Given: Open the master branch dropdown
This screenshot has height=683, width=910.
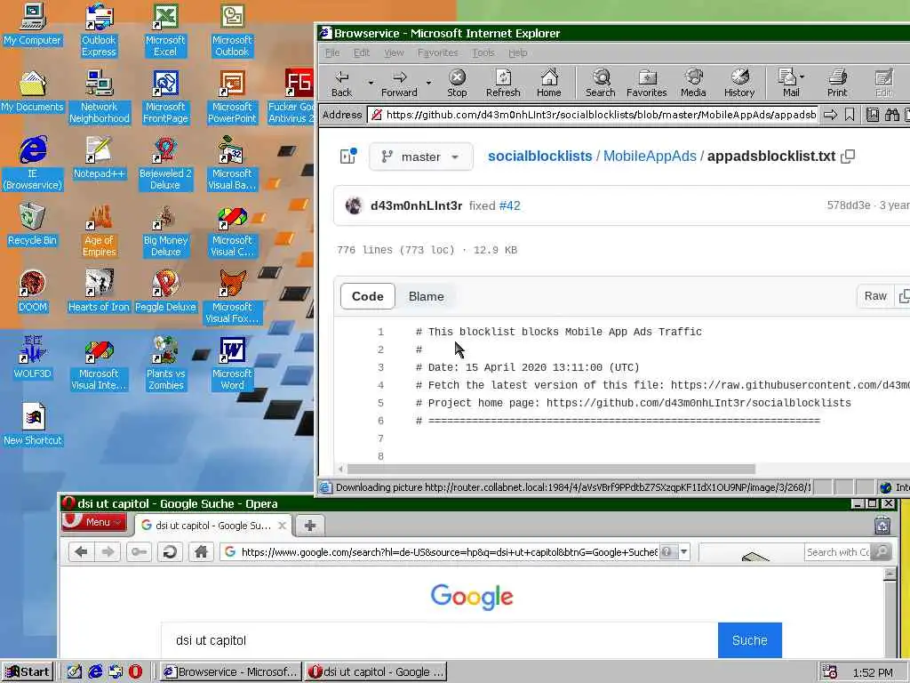Looking at the screenshot, I should click(420, 157).
